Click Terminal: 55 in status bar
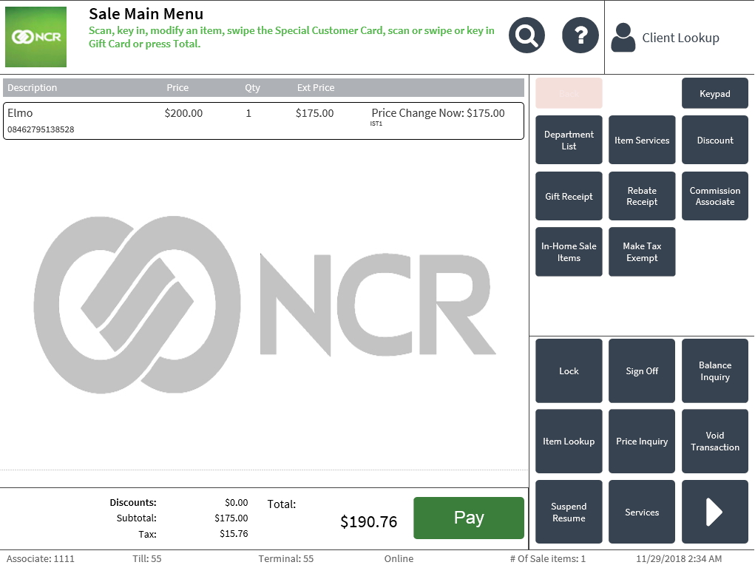The image size is (755, 565). click(286, 558)
